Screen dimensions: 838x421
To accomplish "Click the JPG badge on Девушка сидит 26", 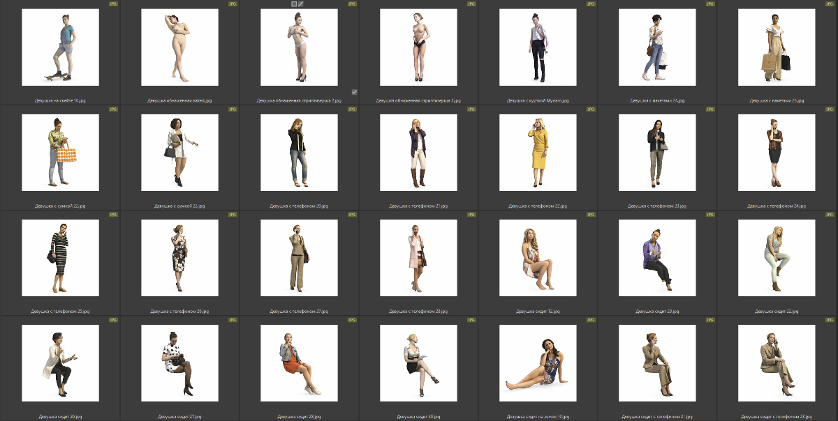I will pyautogui.click(x=114, y=320).
